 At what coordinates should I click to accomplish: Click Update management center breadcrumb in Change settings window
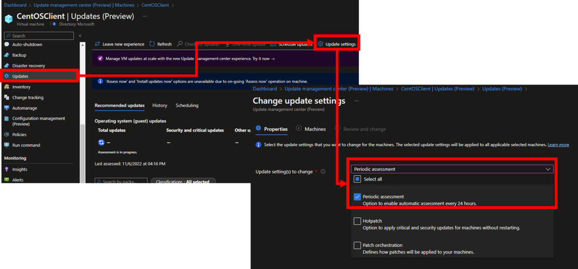click(339, 89)
